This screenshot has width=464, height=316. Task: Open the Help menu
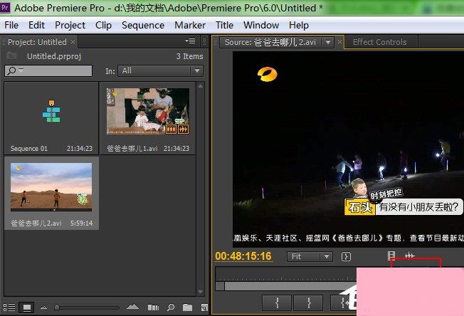[299, 25]
